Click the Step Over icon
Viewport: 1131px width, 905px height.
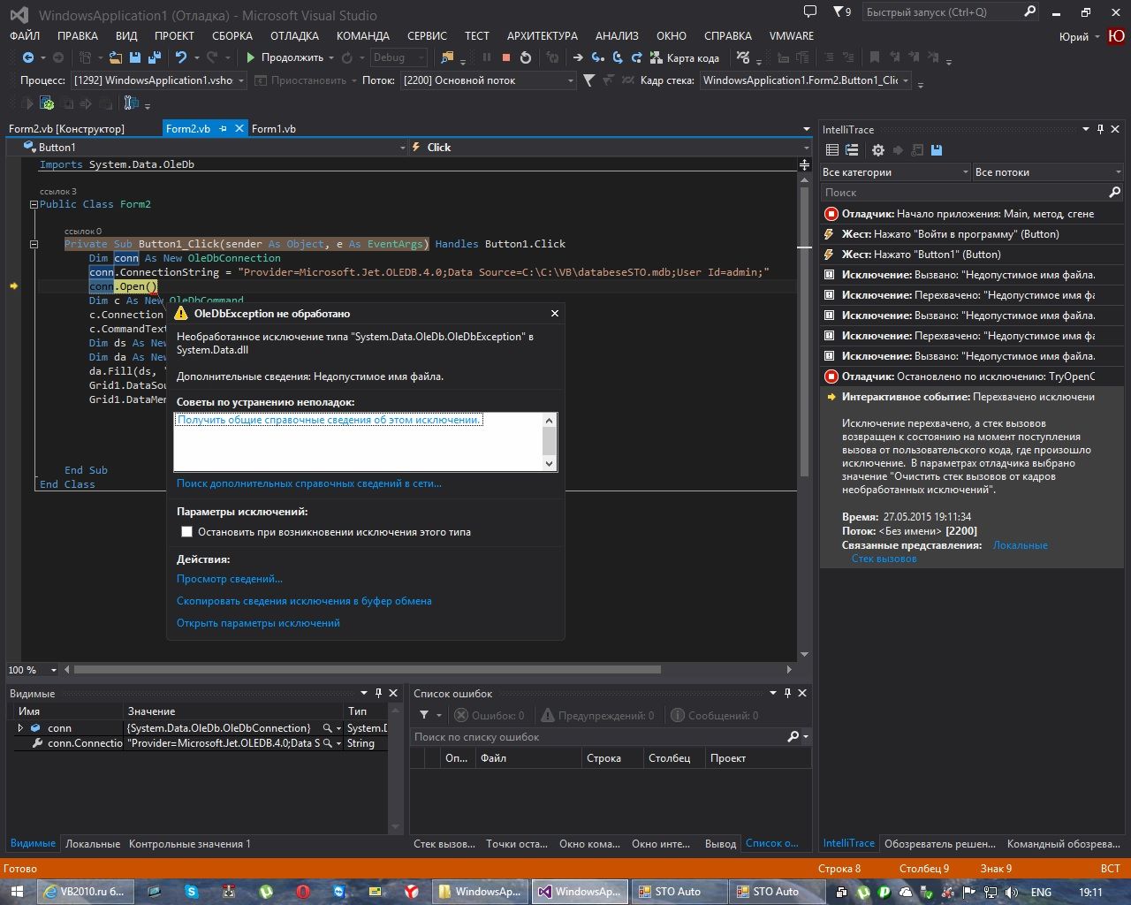pos(618,57)
